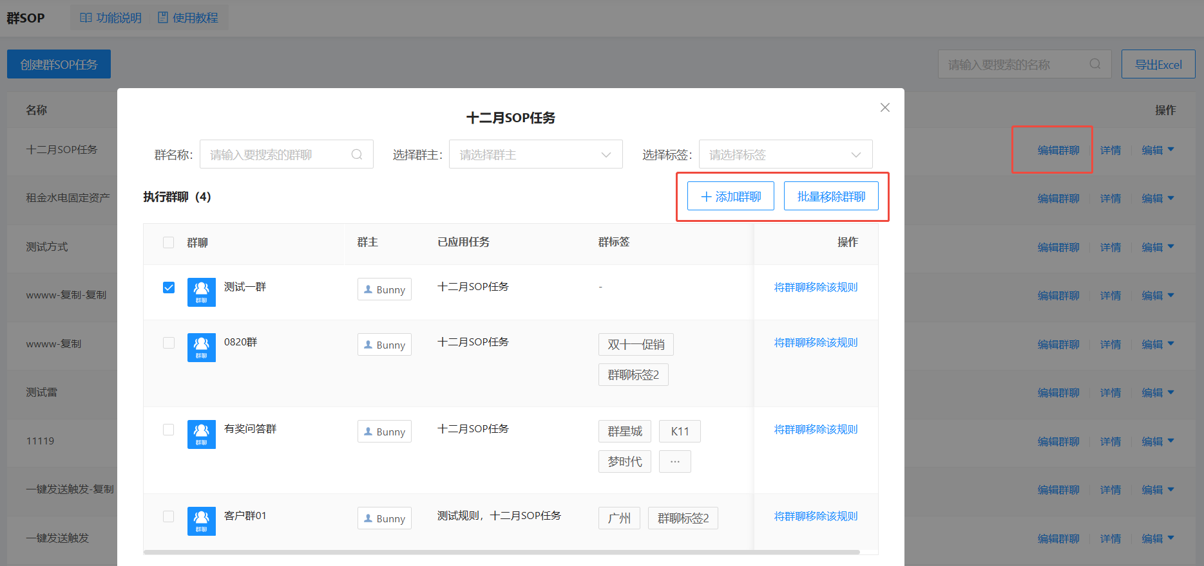This screenshot has width=1204, height=566.
Task: Click the search icon in top-right search box
Action: coord(1094,64)
